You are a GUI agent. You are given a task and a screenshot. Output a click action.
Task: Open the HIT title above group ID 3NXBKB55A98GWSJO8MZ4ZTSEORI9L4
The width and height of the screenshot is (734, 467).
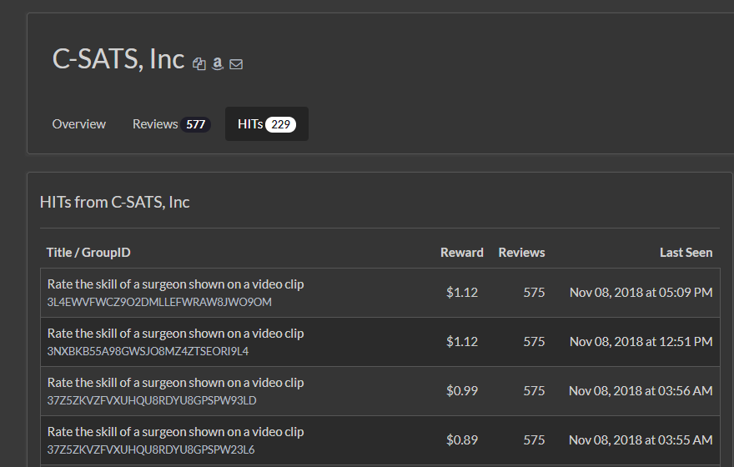coord(175,334)
